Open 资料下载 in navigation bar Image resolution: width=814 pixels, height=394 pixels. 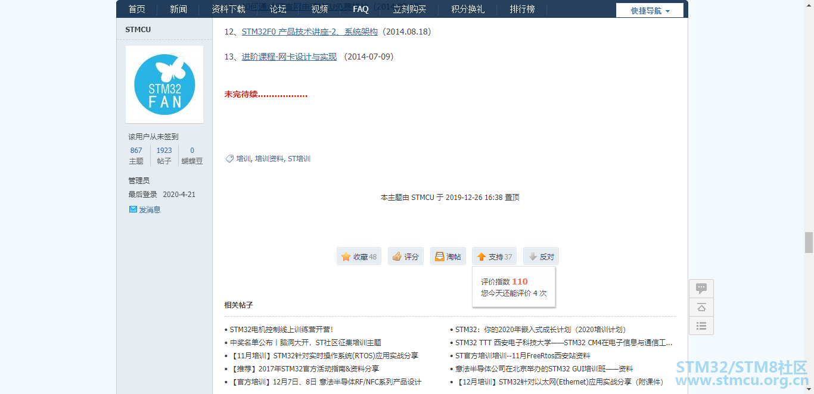click(x=228, y=9)
